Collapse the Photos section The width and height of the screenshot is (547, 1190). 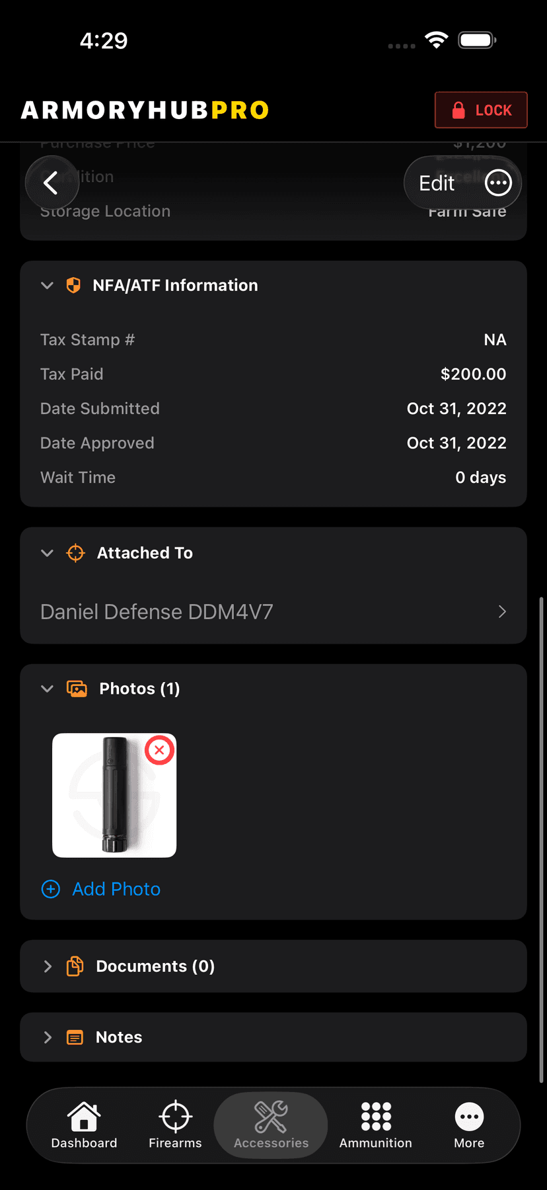[47, 689]
